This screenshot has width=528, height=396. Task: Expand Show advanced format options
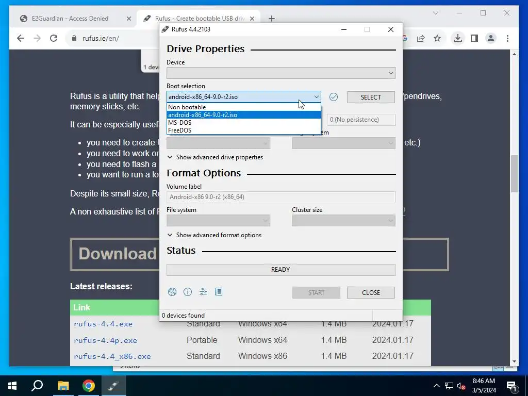pyautogui.click(x=214, y=235)
